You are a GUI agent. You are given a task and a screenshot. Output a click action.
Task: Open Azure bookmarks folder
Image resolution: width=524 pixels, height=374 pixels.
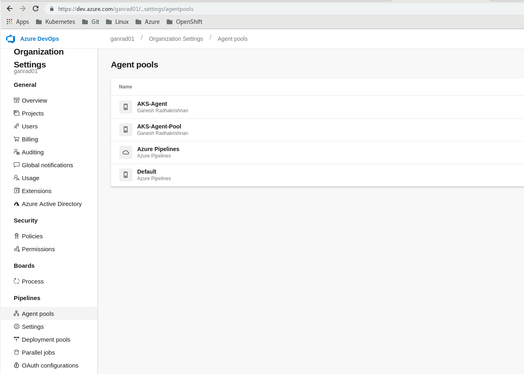[148, 22]
